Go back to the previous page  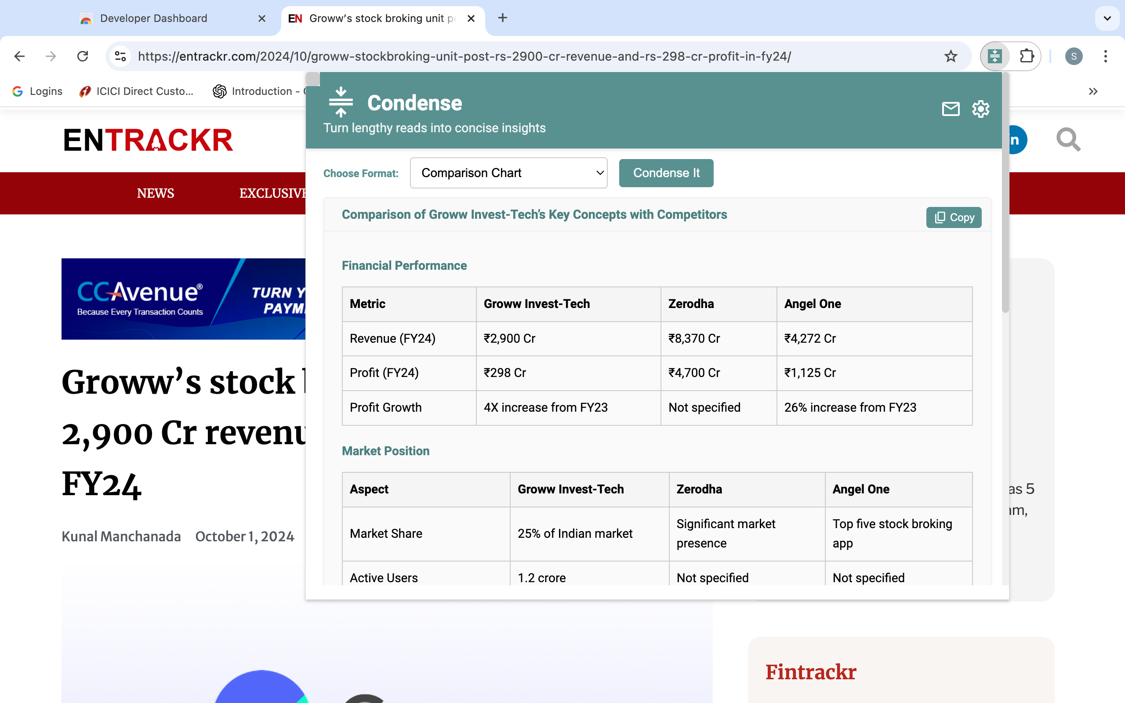pos(19,56)
